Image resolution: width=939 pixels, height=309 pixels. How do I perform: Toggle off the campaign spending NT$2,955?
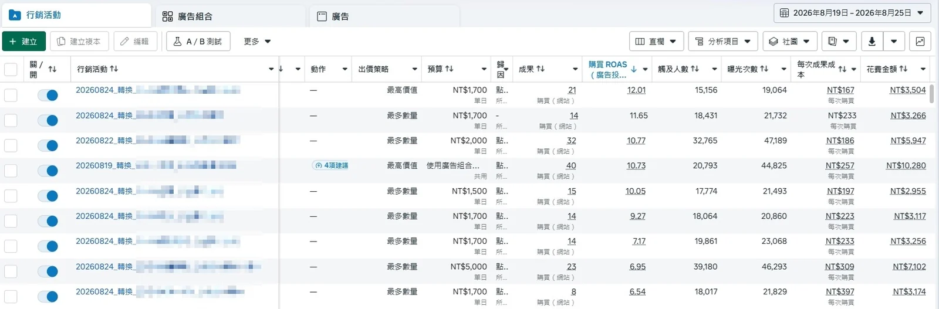tap(48, 196)
